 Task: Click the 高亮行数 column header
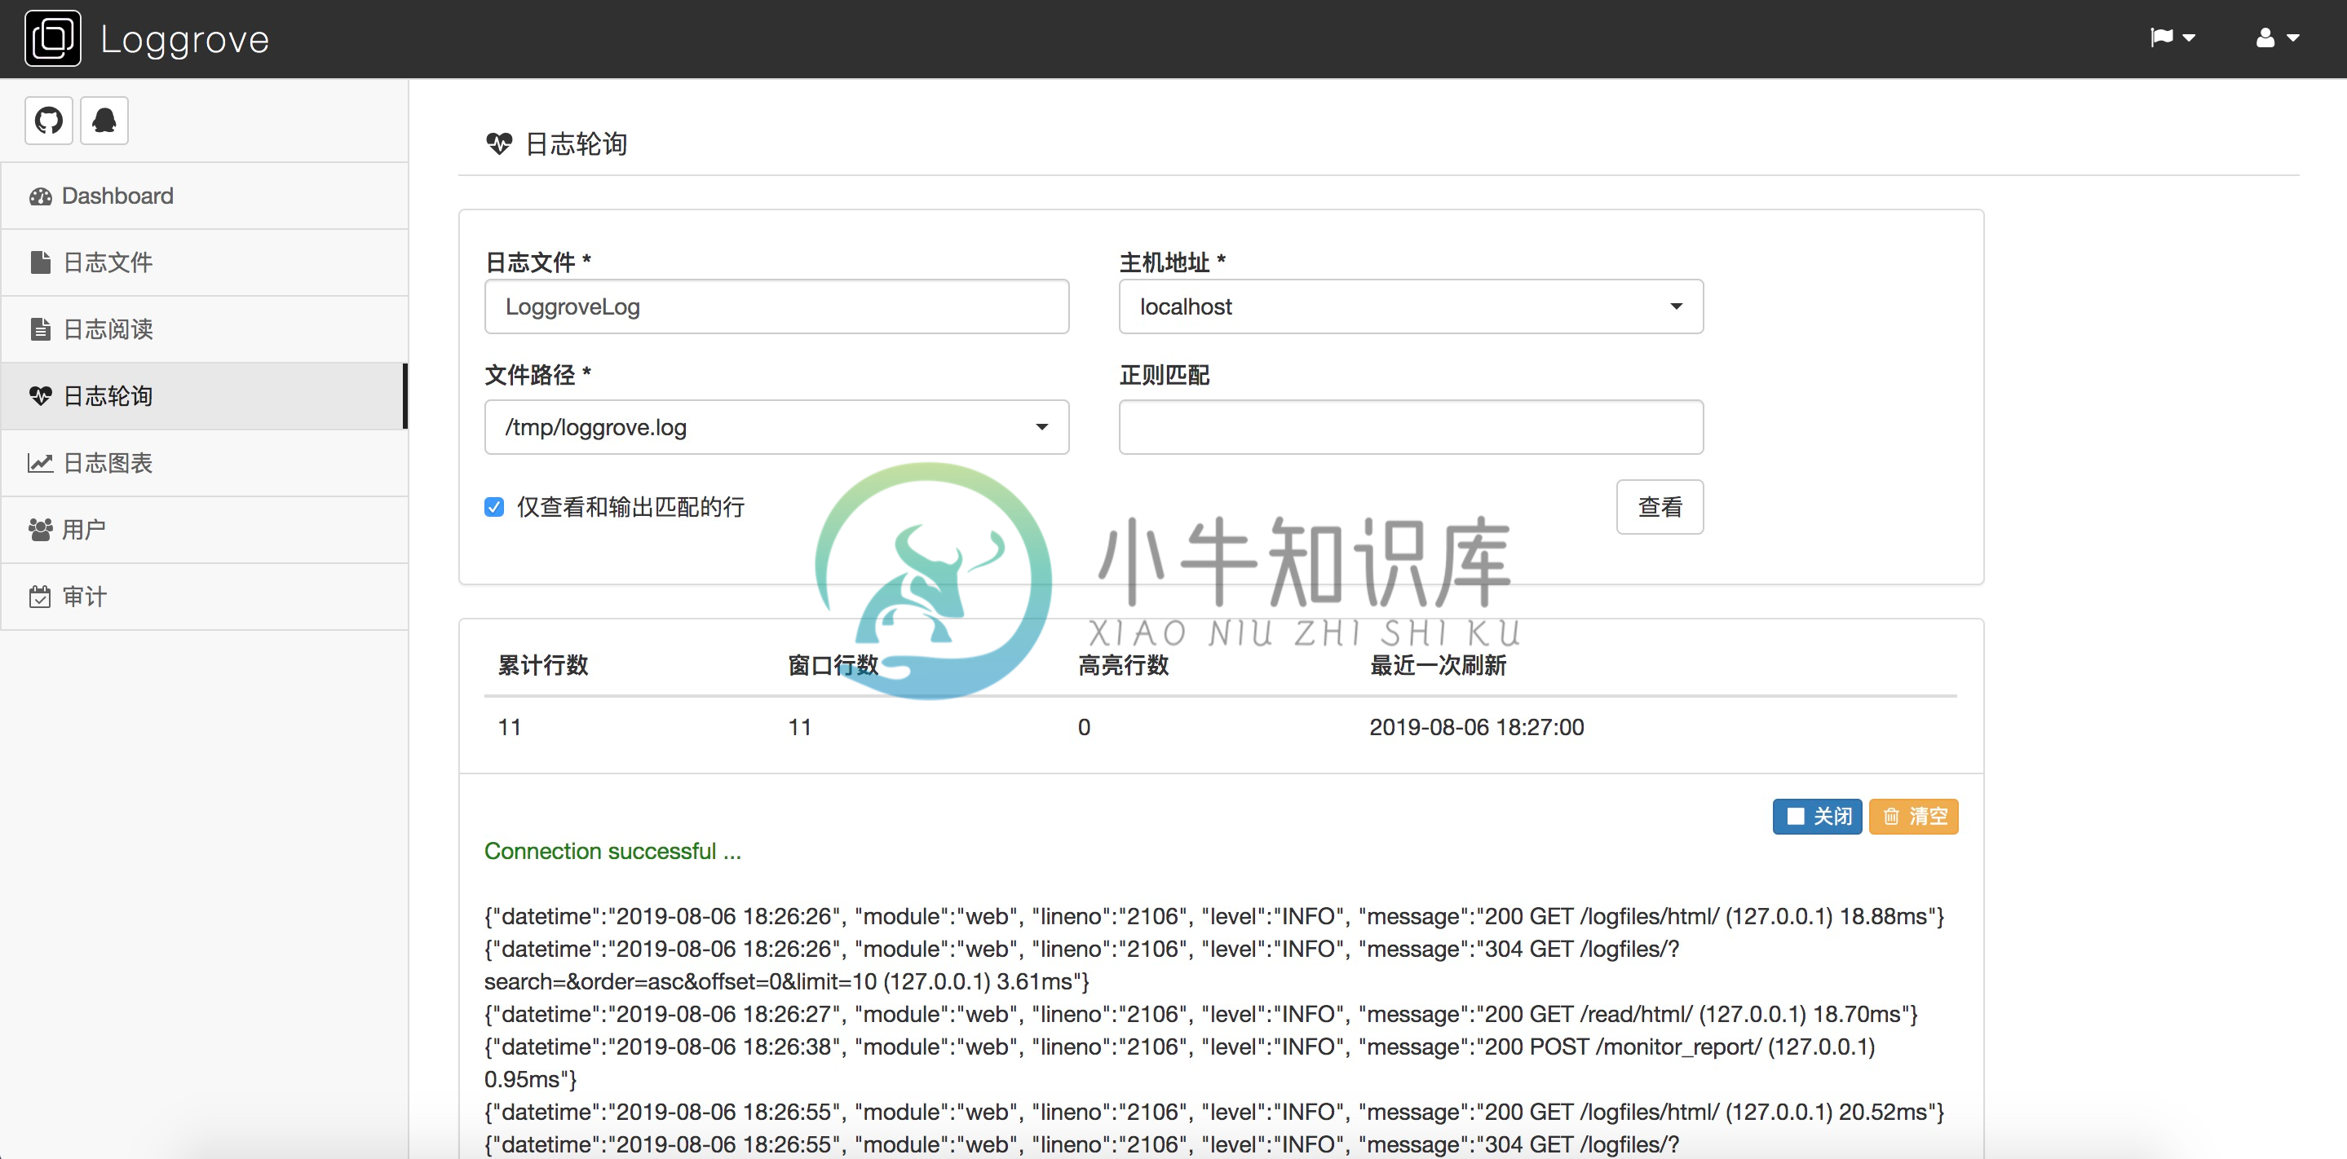(x=1122, y=666)
